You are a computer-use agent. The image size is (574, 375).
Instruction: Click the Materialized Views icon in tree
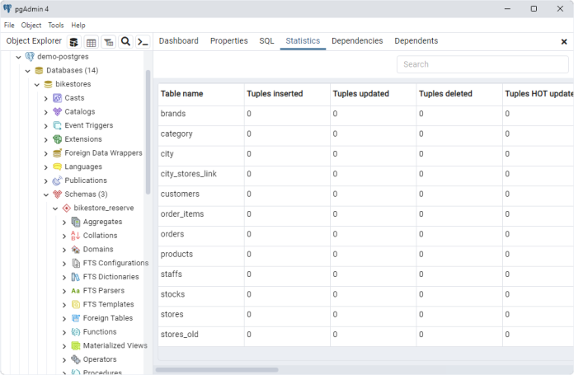[75, 346]
